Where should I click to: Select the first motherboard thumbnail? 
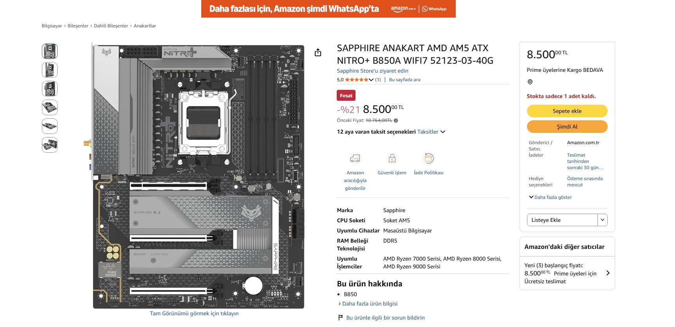pyautogui.click(x=50, y=51)
